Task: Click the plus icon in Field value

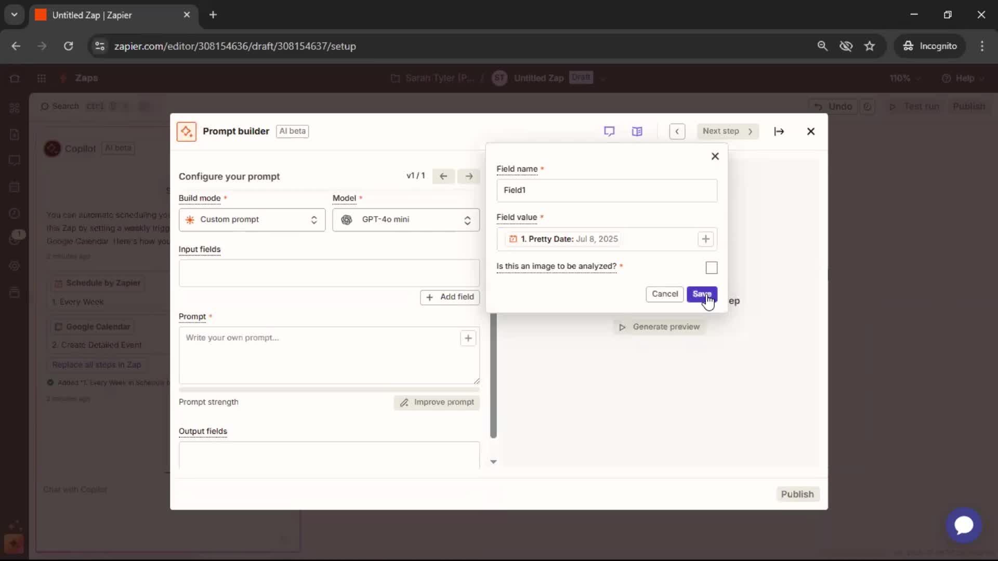Action: coord(705,239)
